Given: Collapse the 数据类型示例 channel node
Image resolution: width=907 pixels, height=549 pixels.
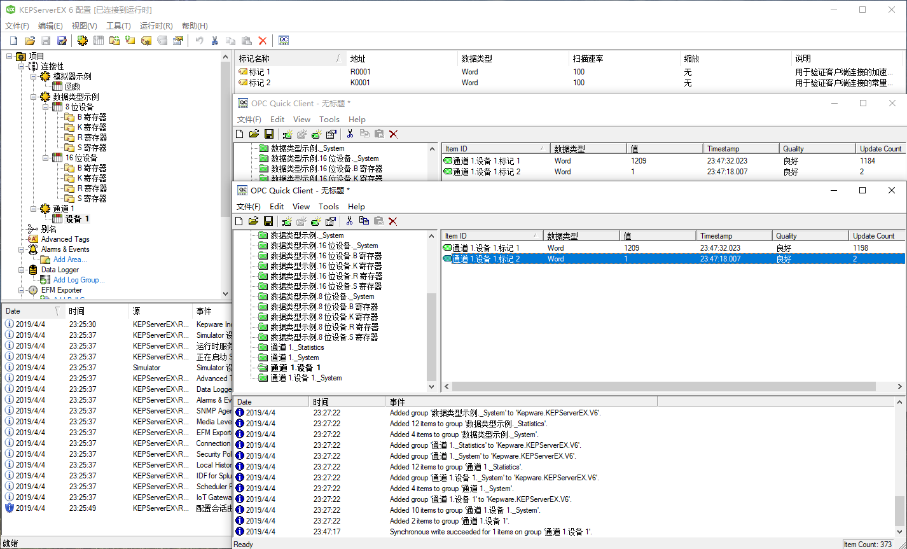Looking at the screenshot, I should click(33, 97).
